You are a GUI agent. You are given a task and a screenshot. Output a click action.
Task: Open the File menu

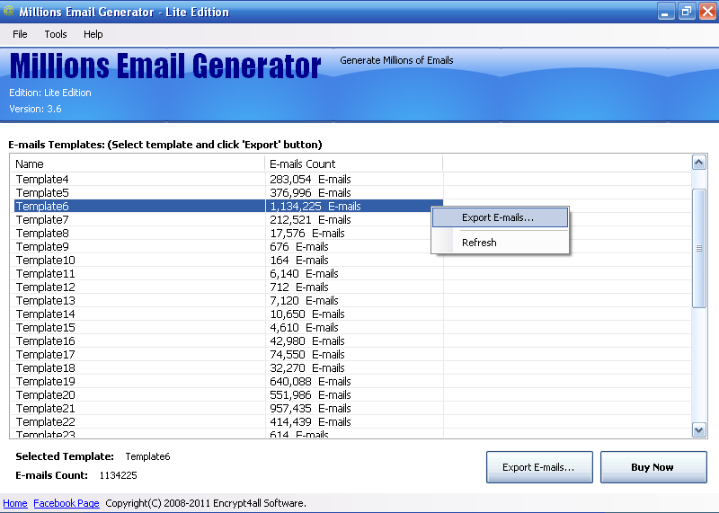tap(20, 34)
